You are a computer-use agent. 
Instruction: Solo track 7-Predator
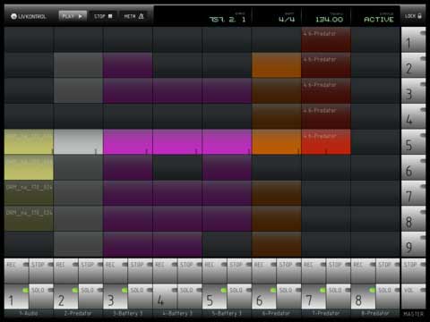click(339, 296)
